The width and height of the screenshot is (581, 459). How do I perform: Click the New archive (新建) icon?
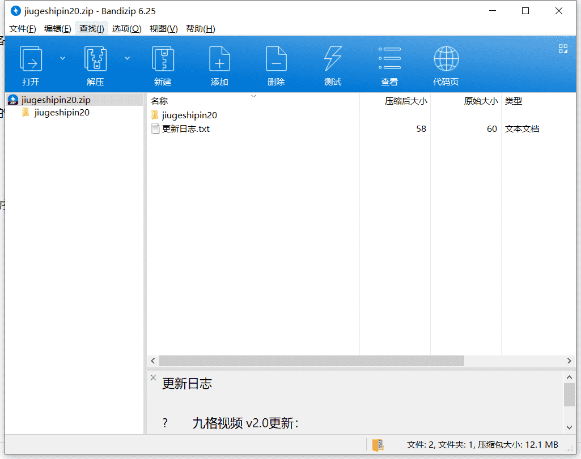coord(163,59)
